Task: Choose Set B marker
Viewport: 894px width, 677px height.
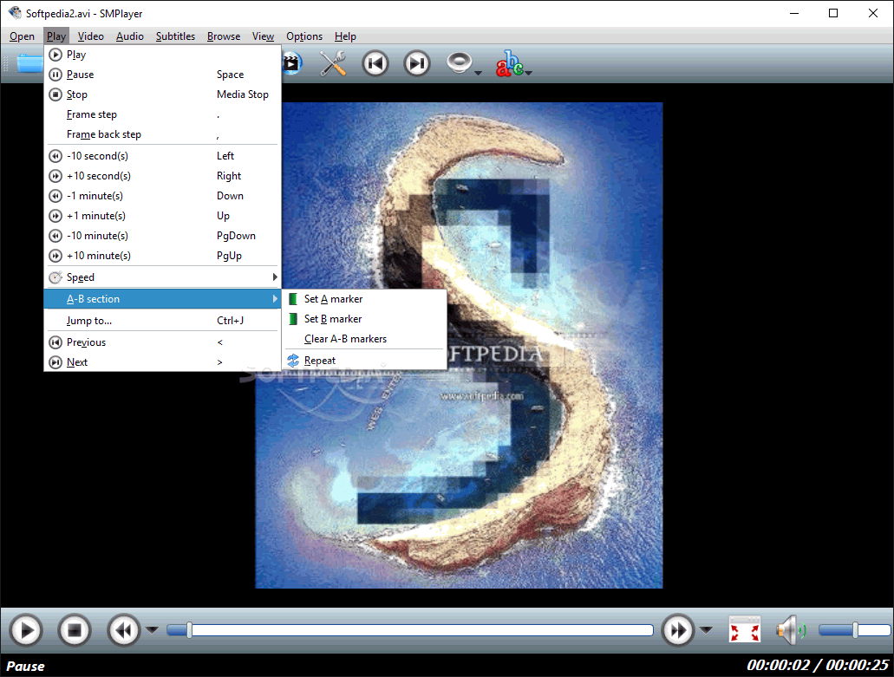Action: pos(364,319)
